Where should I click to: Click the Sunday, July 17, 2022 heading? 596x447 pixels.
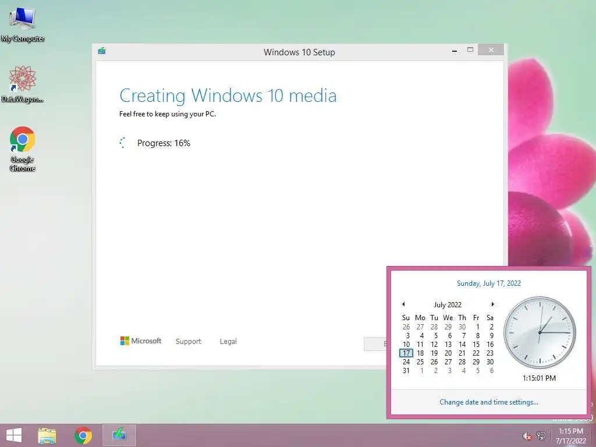click(489, 283)
